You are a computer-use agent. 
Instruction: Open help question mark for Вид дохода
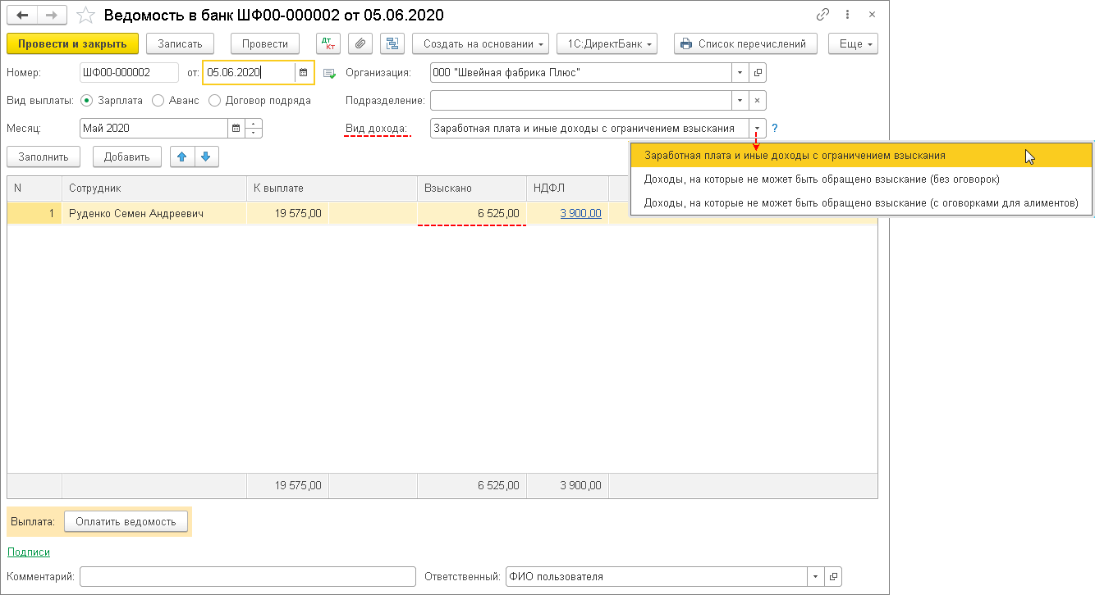click(x=774, y=129)
